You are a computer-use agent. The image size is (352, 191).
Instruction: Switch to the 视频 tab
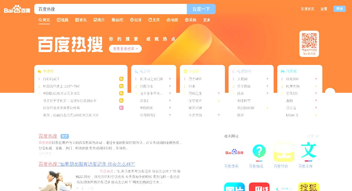point(63,20)
